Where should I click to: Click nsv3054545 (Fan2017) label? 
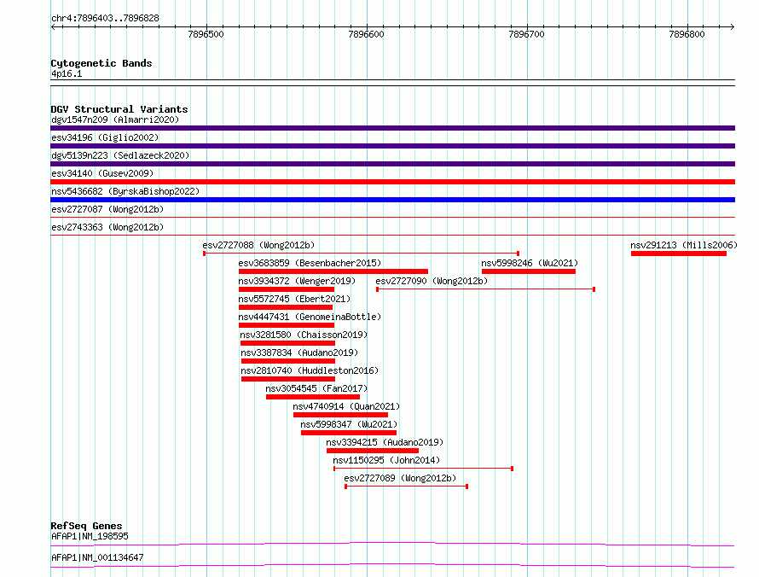[316, 388]
